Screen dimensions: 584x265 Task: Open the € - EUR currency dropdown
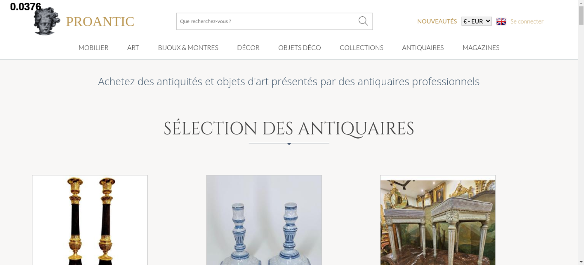(477, 21)
